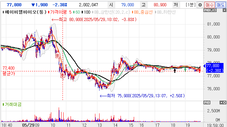Toggle the BB_하한선 legend item

click(165, 12)
